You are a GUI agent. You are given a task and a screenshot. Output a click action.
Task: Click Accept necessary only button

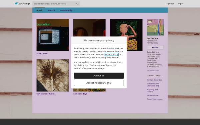99,83
